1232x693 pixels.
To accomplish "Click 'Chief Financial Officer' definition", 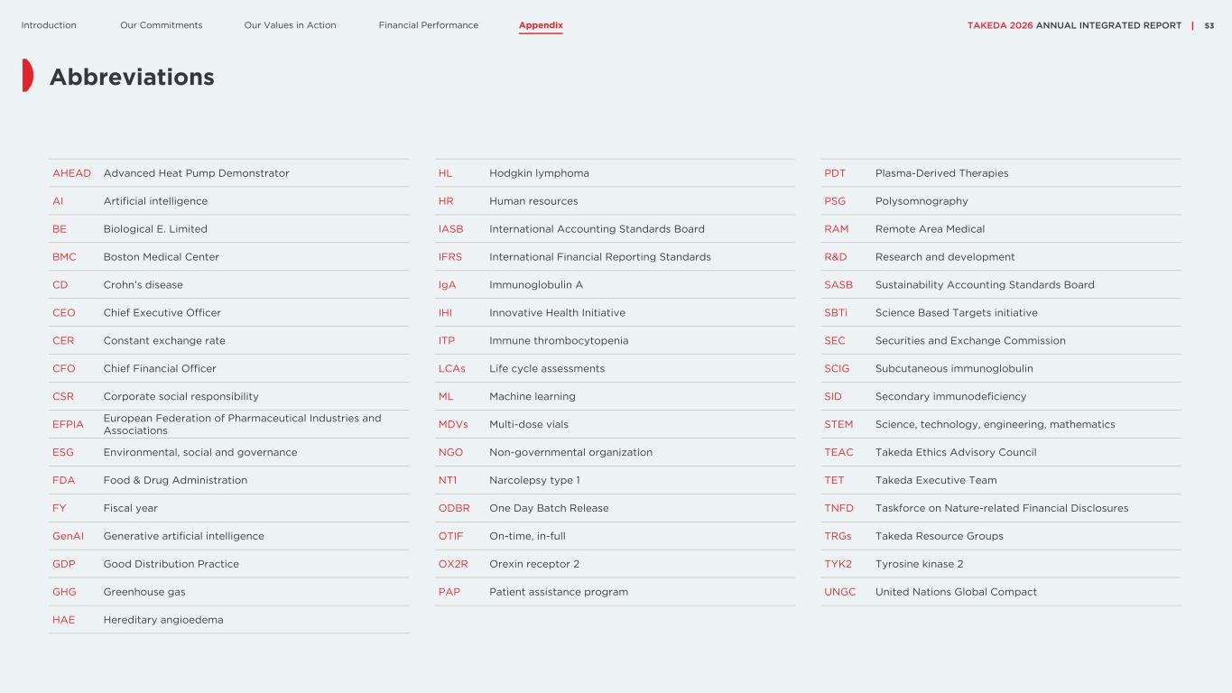I will pos(160,369).
